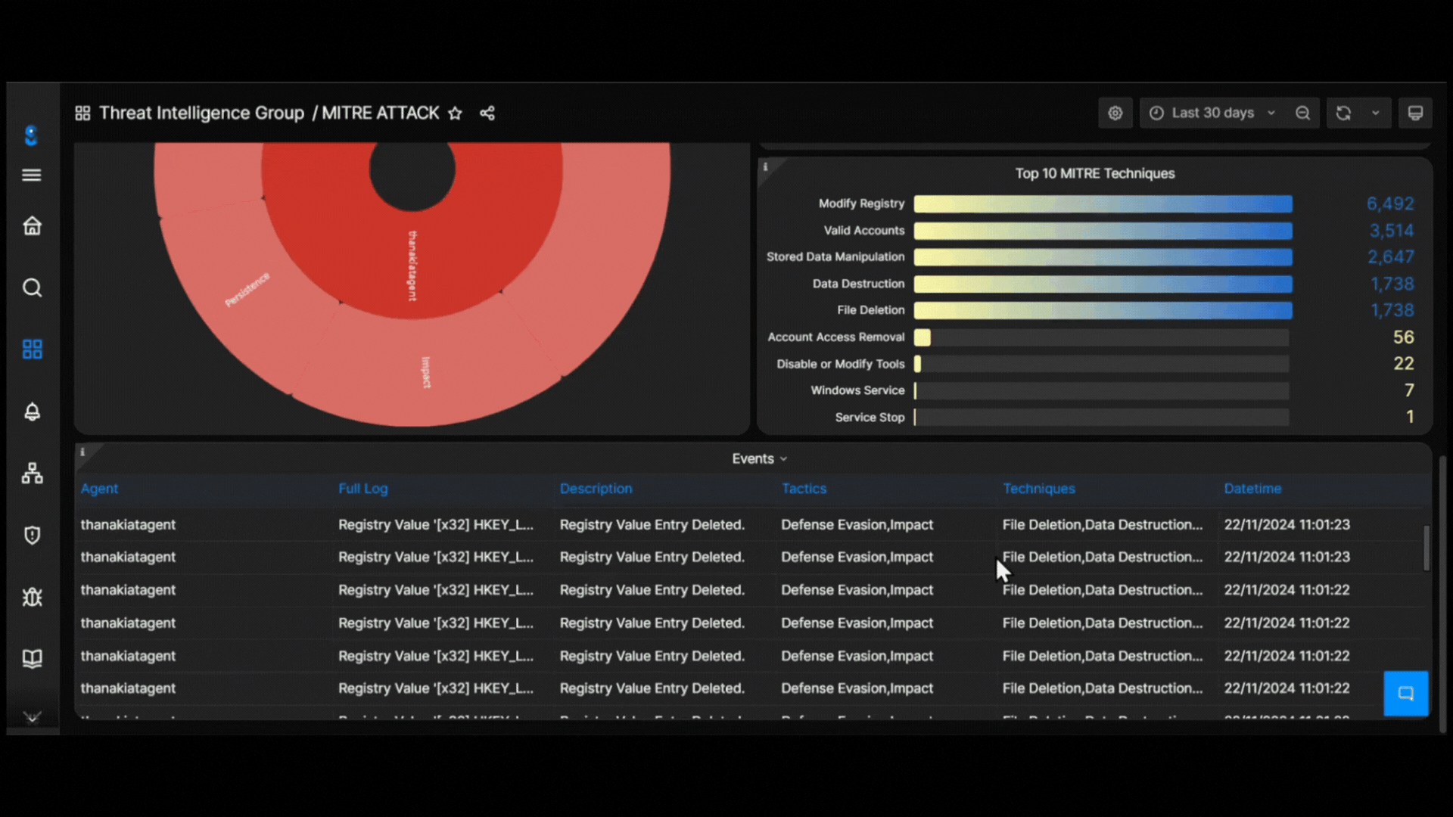This screenshot has height=817, width=1453.
Task: Select Persistence segment in sunburst chart
Action: coord(247,290)
